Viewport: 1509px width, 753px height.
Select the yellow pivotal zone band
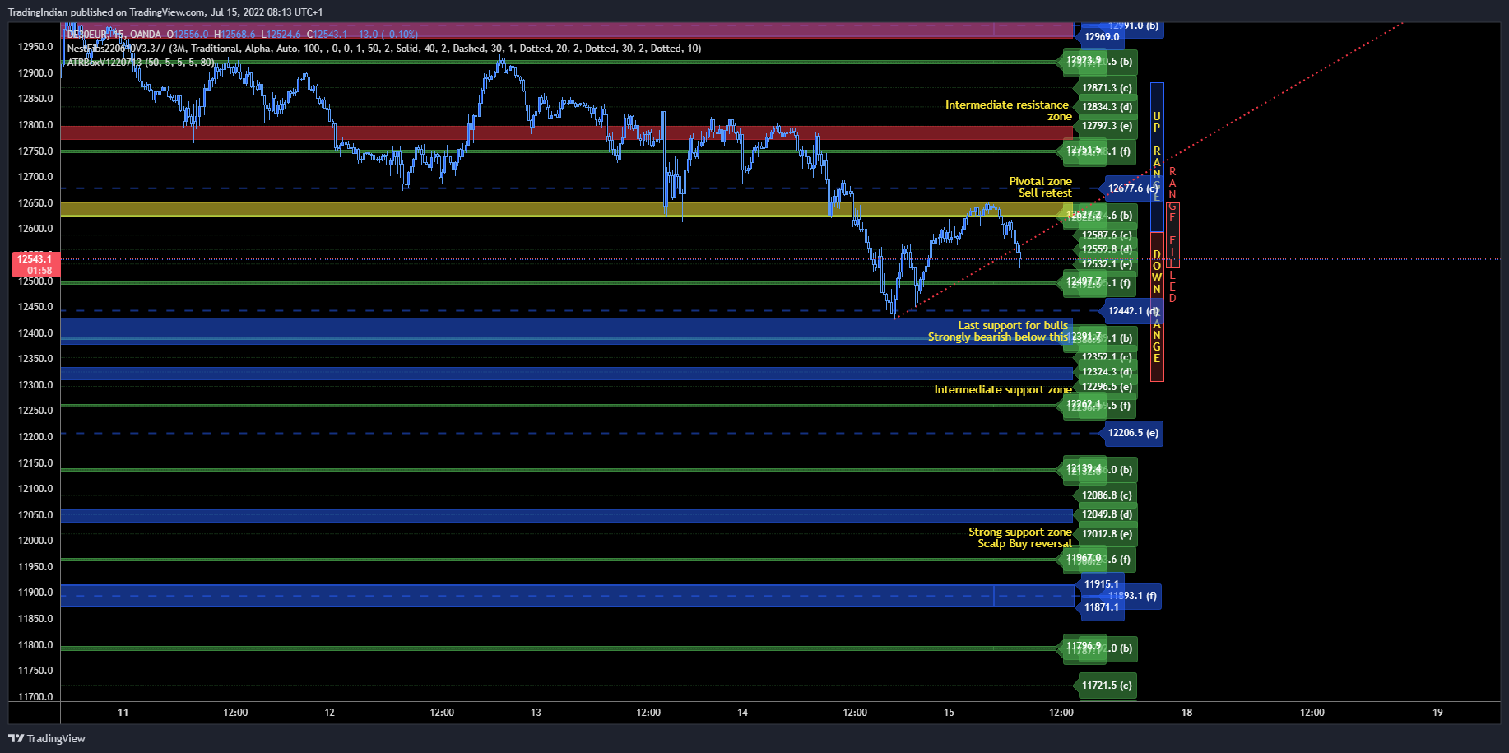coord(567,210)
